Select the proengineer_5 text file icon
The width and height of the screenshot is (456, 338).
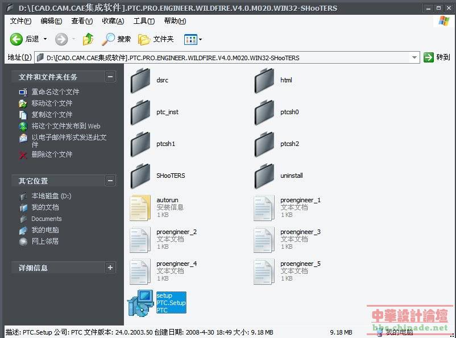264,271
